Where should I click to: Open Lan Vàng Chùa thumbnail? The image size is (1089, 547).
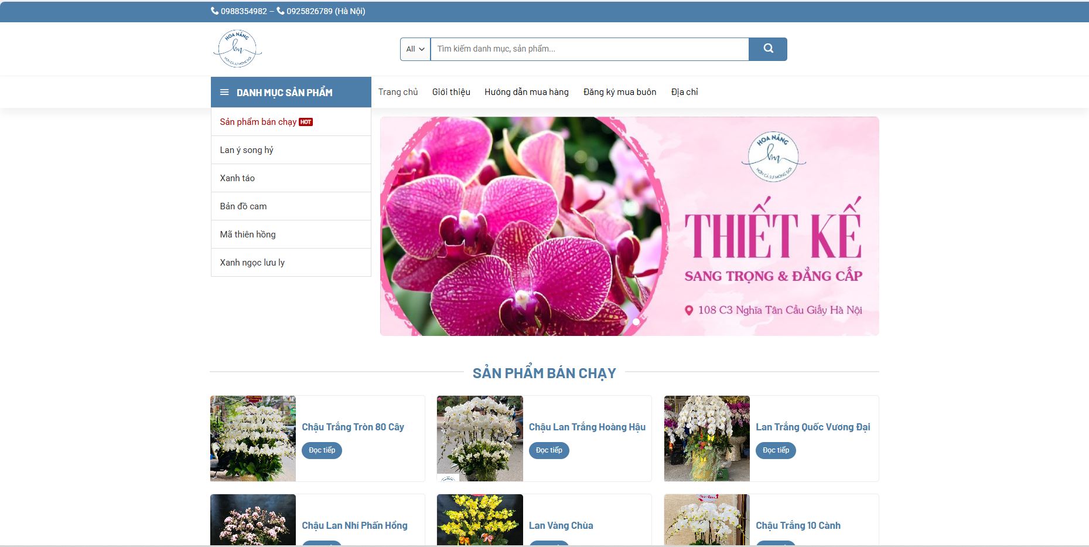click(x=480, y=520)
